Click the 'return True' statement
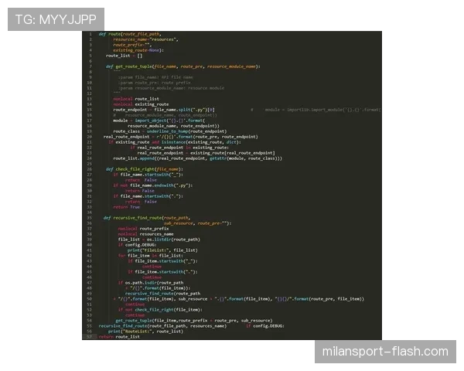The image size is (464, 371). click(126, 207)
